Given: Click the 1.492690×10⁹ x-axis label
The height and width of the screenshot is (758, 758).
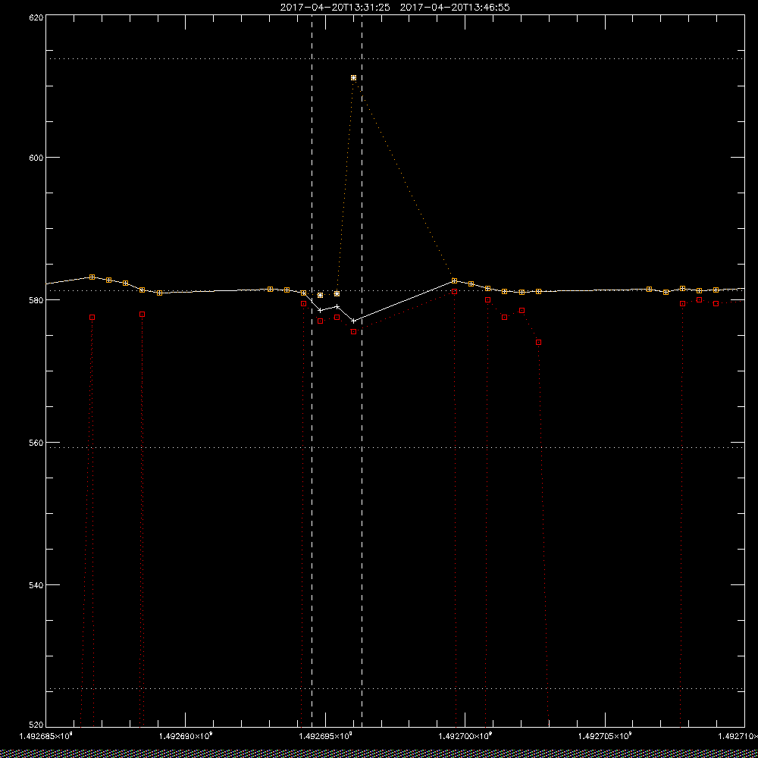Looking at the screenshot, I should [185, 736].
